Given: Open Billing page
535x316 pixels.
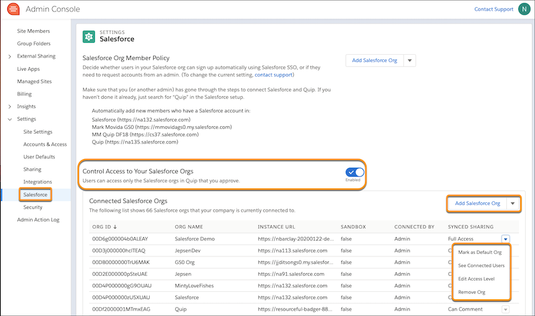Looking at the screenshot, I should pyautogui.click(x=24, y=94).
